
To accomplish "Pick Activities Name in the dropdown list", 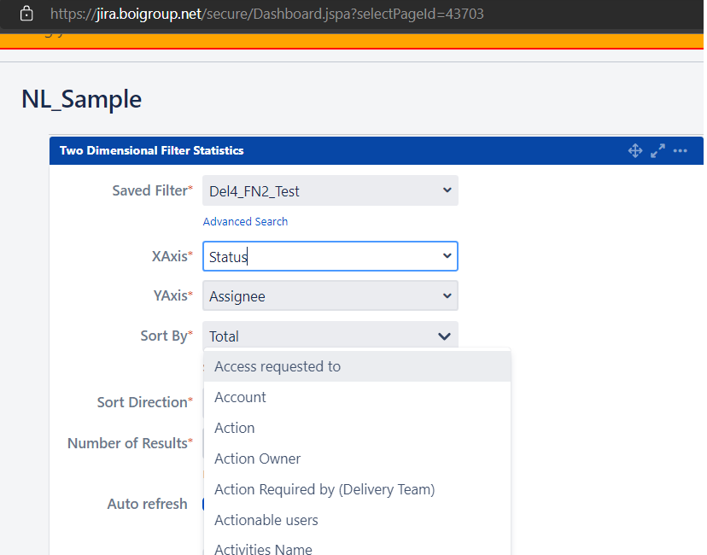I will click(357, 546).
